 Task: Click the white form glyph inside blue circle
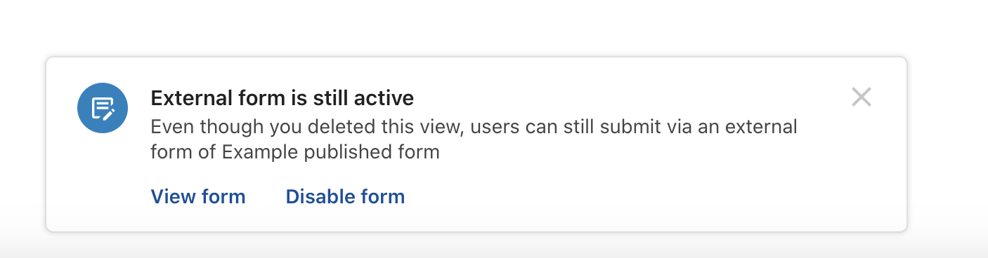[x=103, y=108]
